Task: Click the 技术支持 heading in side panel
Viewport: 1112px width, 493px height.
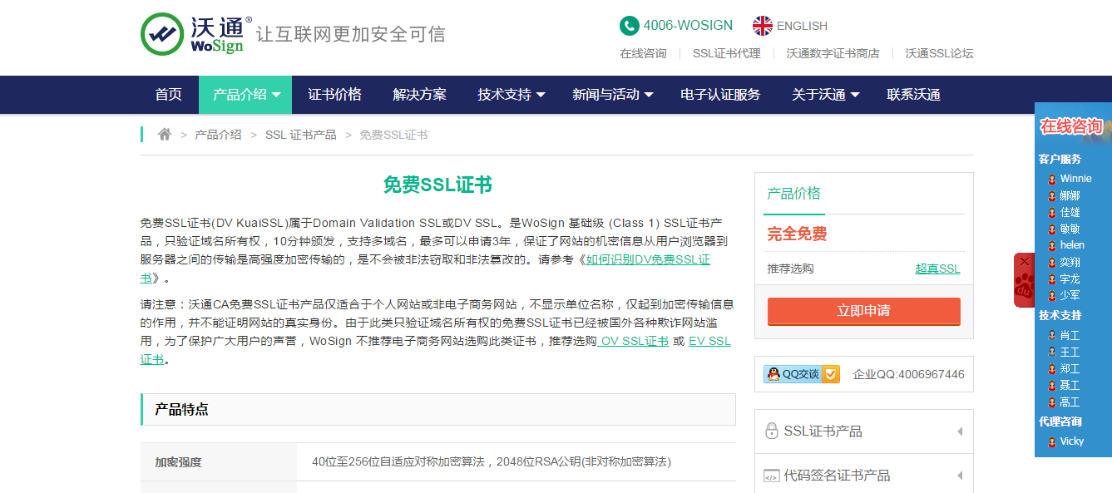Action: coord(1060,316)
